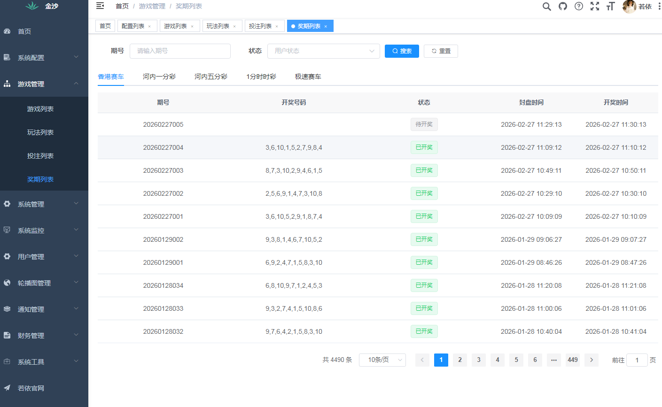Open the 10条/页 page size dropdown
Image resolution: width=662 pixels, height=407 pixels.
pos(382,360)
